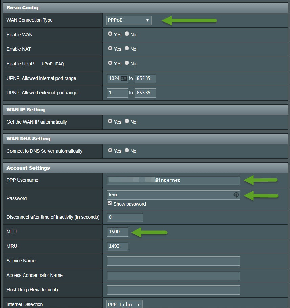Click the Host-Uniq (Hexadecimal) field

coord(173,290)
